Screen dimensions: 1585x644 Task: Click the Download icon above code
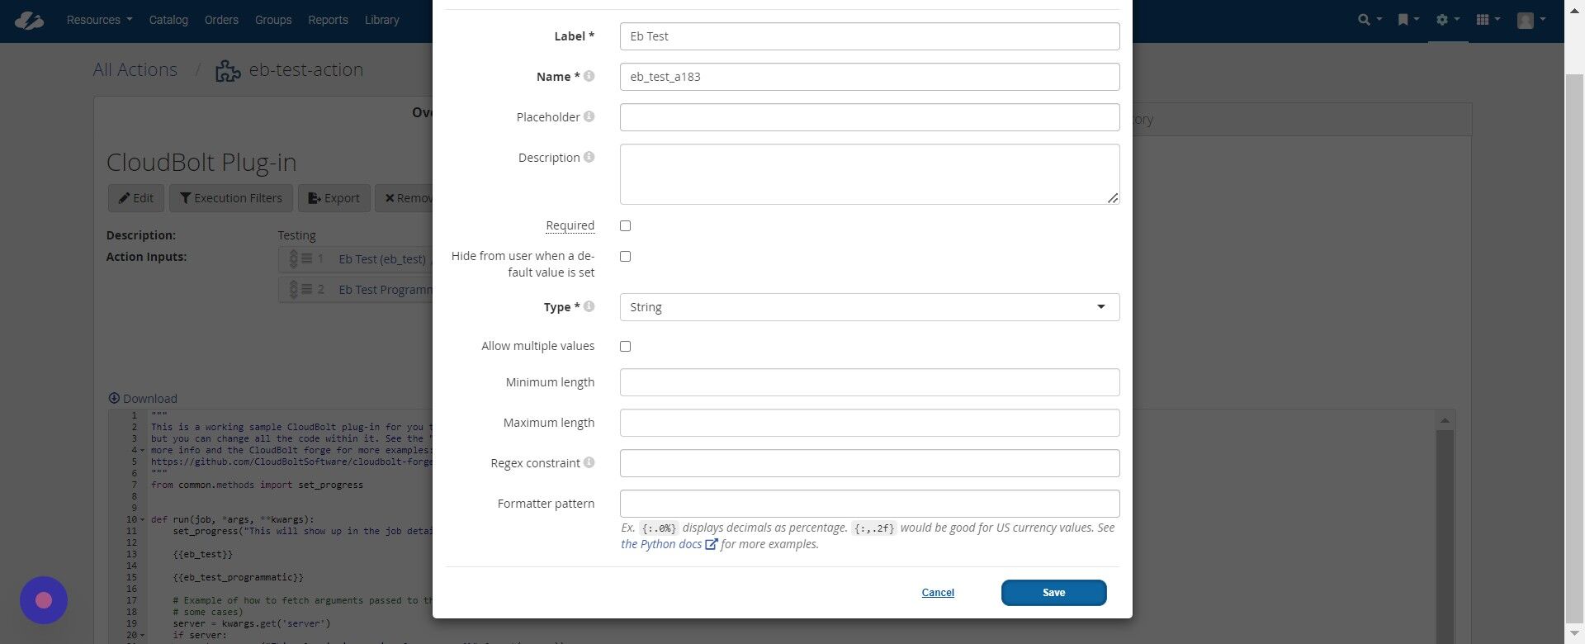coord(114,398)
